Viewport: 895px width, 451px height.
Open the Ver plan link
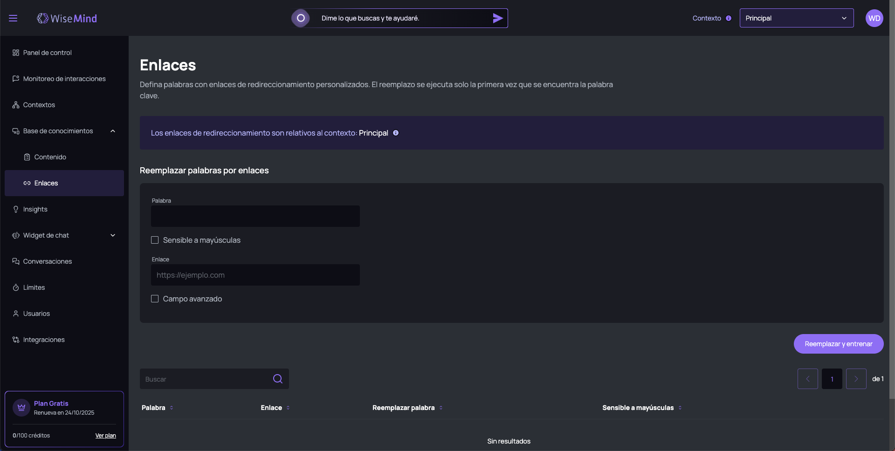105,436
